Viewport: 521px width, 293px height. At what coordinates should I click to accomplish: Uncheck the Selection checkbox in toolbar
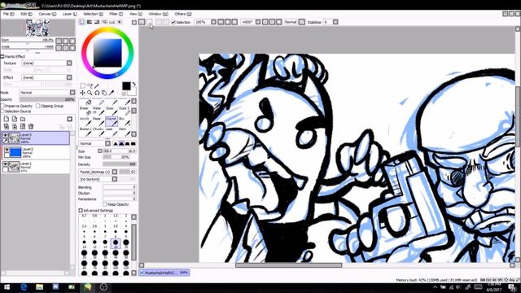point(173,22)
